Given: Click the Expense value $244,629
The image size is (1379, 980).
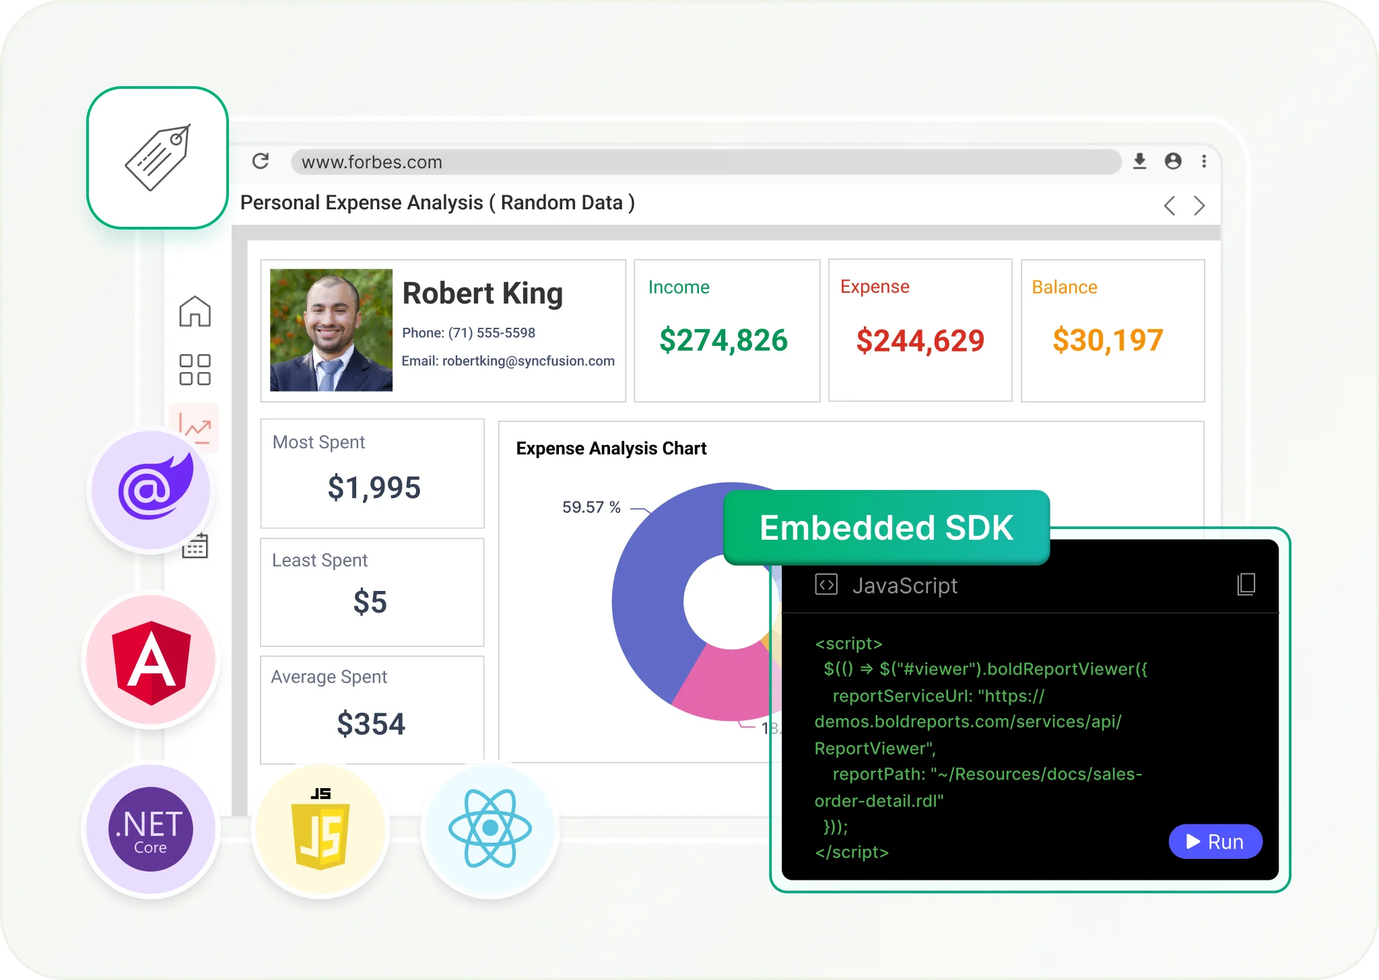Looking at the screenshot, I should [x=920, y=341].
